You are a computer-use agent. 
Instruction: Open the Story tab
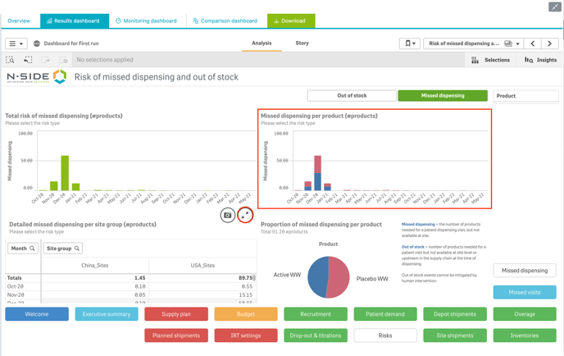302,43
